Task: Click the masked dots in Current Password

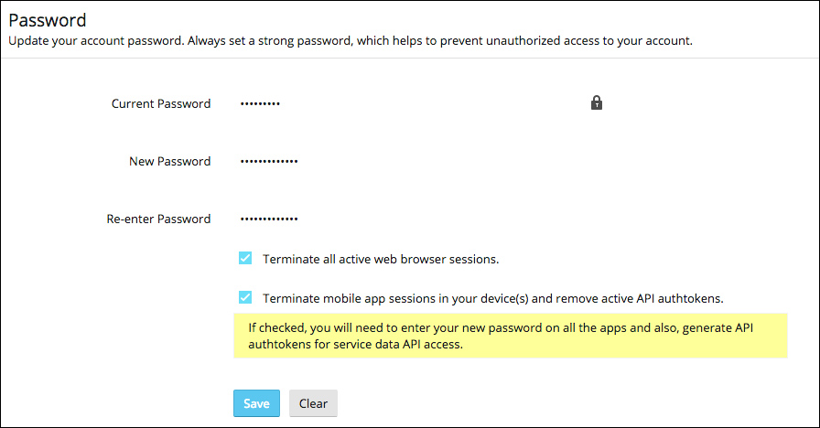Action: [x=260, y=103]
